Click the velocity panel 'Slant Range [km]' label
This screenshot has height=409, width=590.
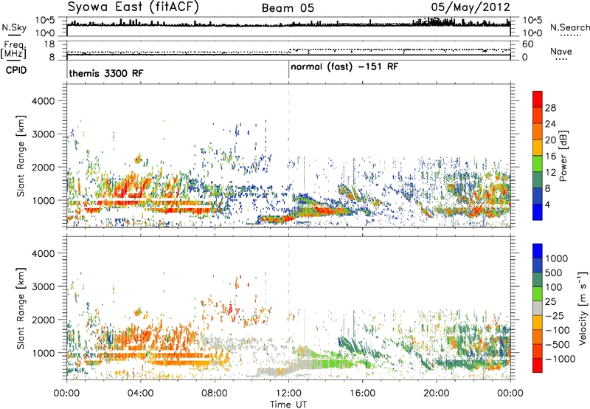point(21,308)
